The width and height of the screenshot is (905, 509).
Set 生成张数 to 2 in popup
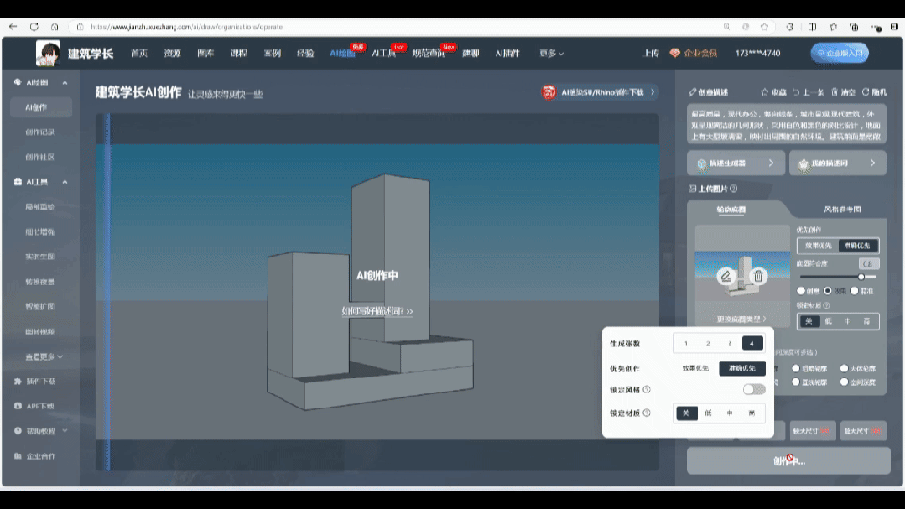708,343
